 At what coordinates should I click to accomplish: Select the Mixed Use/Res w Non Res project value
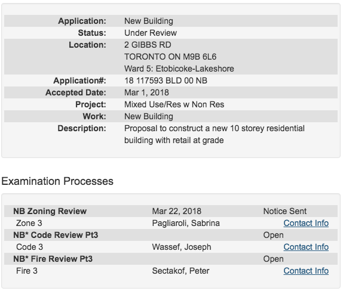(x=174, y=104)
